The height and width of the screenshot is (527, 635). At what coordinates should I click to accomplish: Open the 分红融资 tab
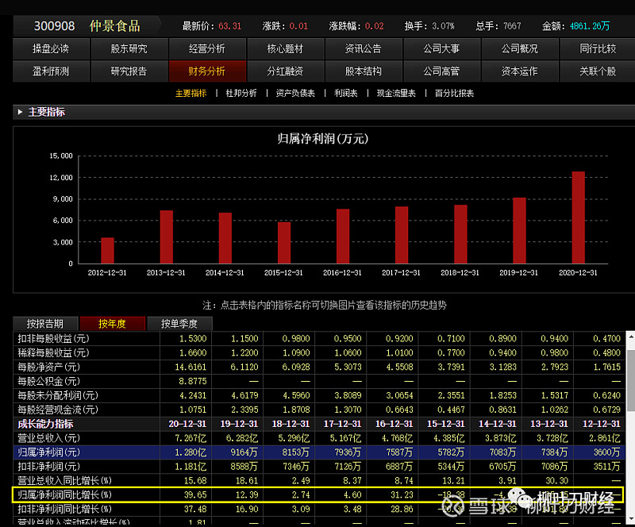click(286, 71)
